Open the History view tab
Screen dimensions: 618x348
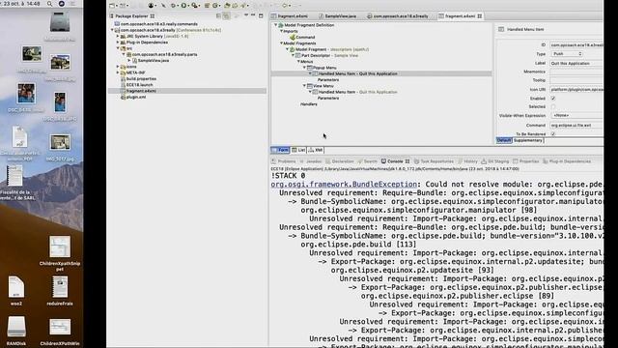pyautogui.click(x=467, y=161)
